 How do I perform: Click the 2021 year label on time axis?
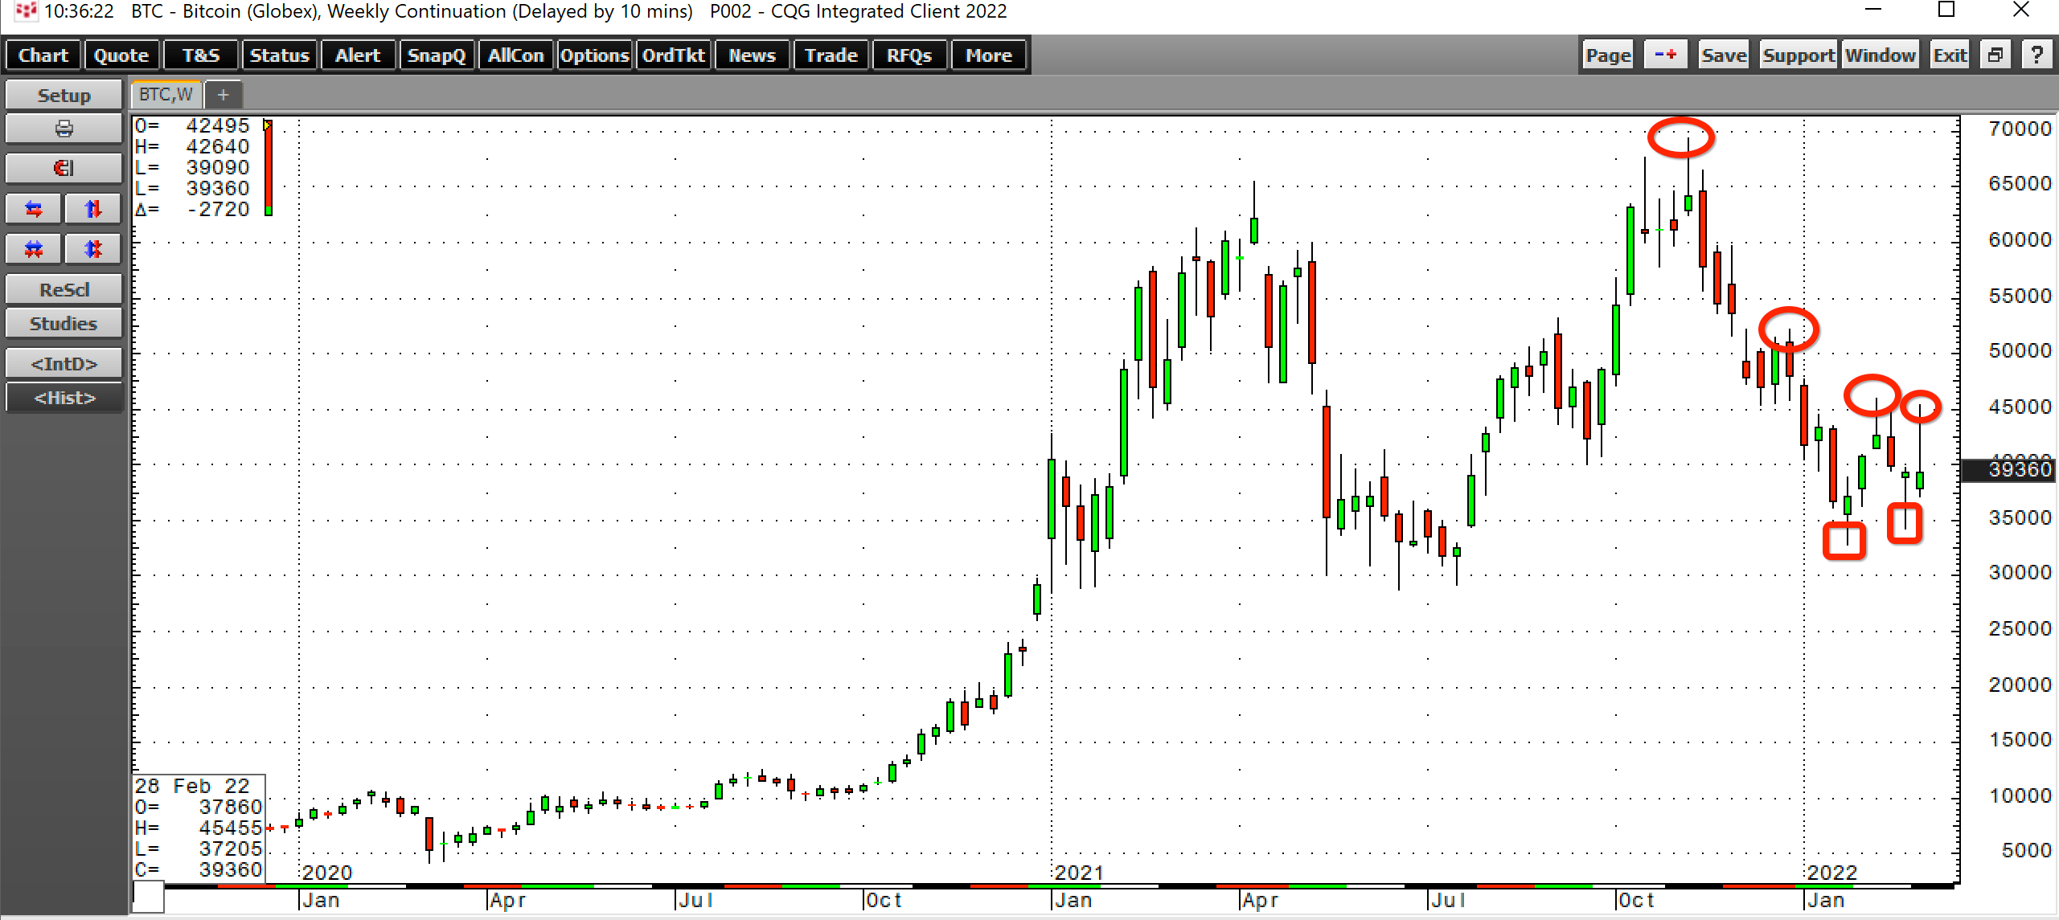(x=1079, y=872)
